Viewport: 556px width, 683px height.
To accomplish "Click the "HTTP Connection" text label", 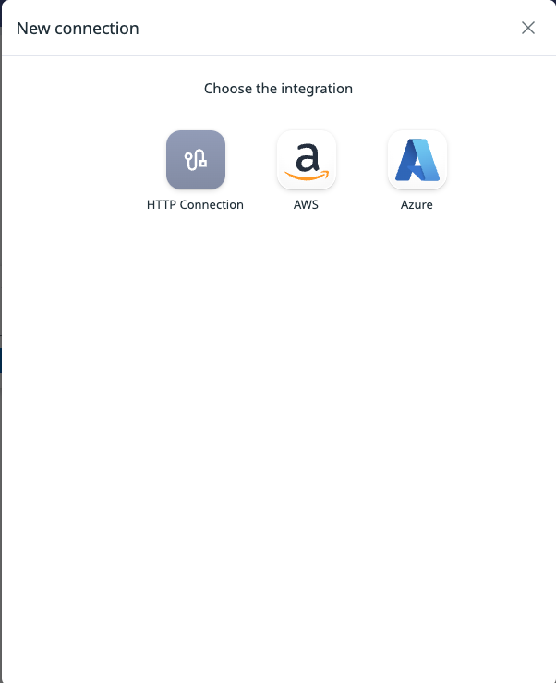I will pos(195,205).
